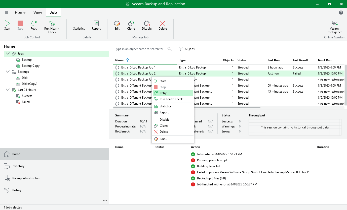
Task: Open Statistics from the ribbon
Action: point(79,25)
